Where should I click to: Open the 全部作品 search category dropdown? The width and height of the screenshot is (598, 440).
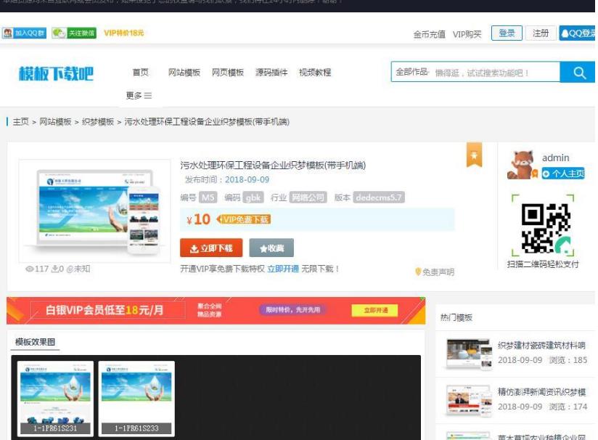pos(412,72)
